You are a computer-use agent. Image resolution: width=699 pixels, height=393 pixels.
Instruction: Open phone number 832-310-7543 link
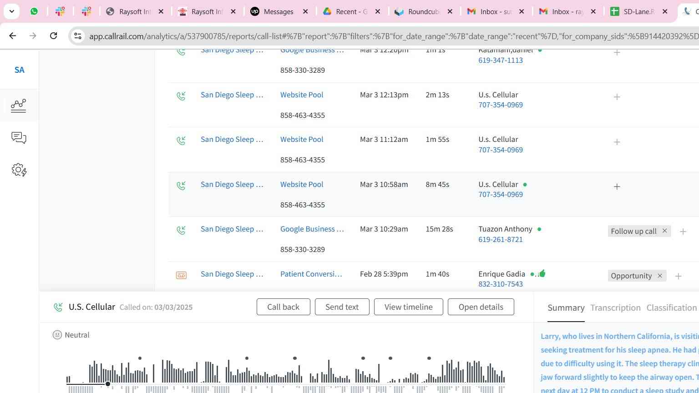coord(501,284)
